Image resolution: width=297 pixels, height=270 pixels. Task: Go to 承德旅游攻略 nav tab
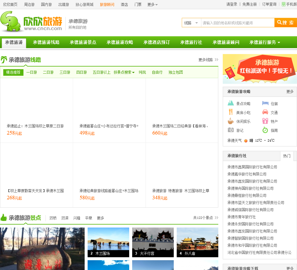120,42
